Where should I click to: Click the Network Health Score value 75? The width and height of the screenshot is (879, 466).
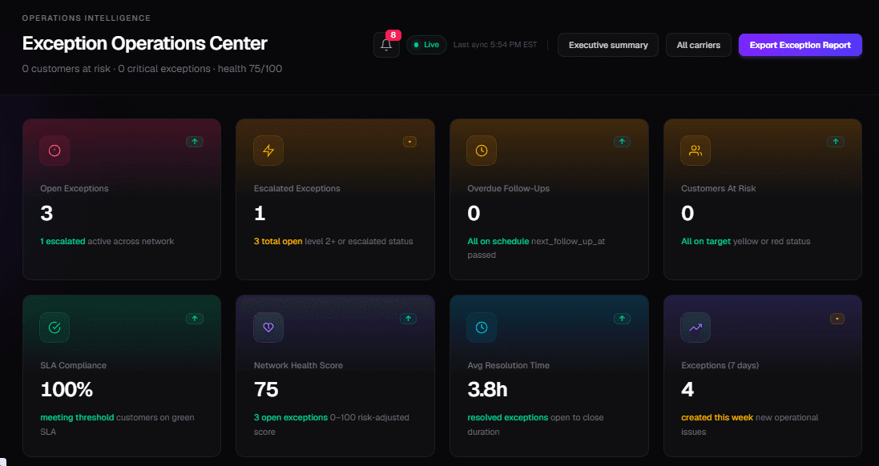pyautogui.click(x=266, y=390)
